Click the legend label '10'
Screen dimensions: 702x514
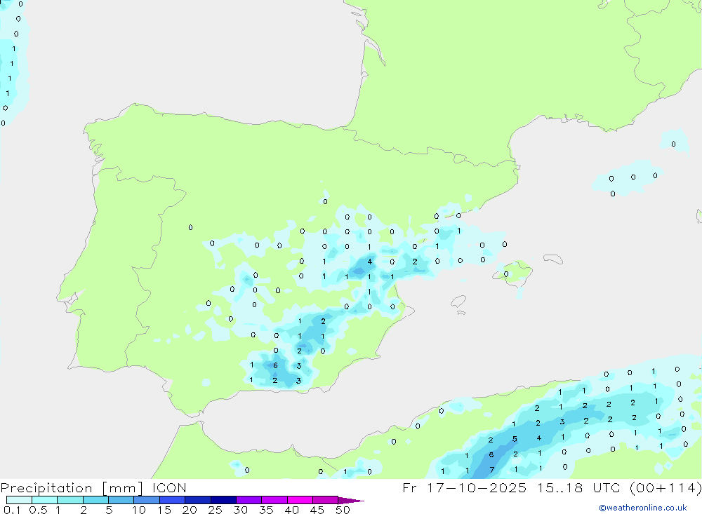pyautogui.click(x=139, y=510)
